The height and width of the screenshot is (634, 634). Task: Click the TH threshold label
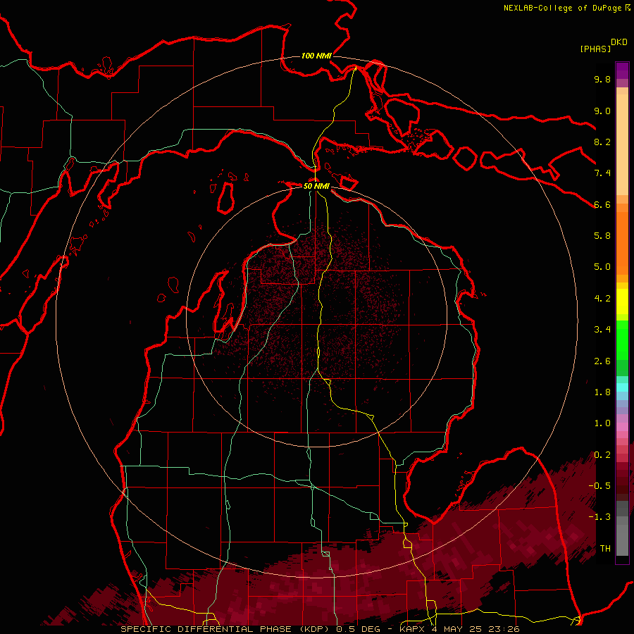(x=605, y=549)
